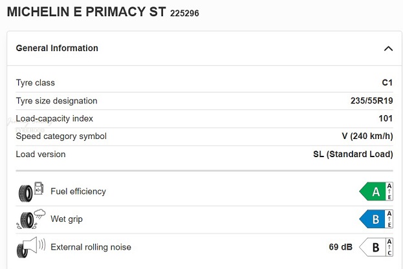Click the load-capacity index value 101
Viewport: 403px width, 269px height.
click(386, 118)
